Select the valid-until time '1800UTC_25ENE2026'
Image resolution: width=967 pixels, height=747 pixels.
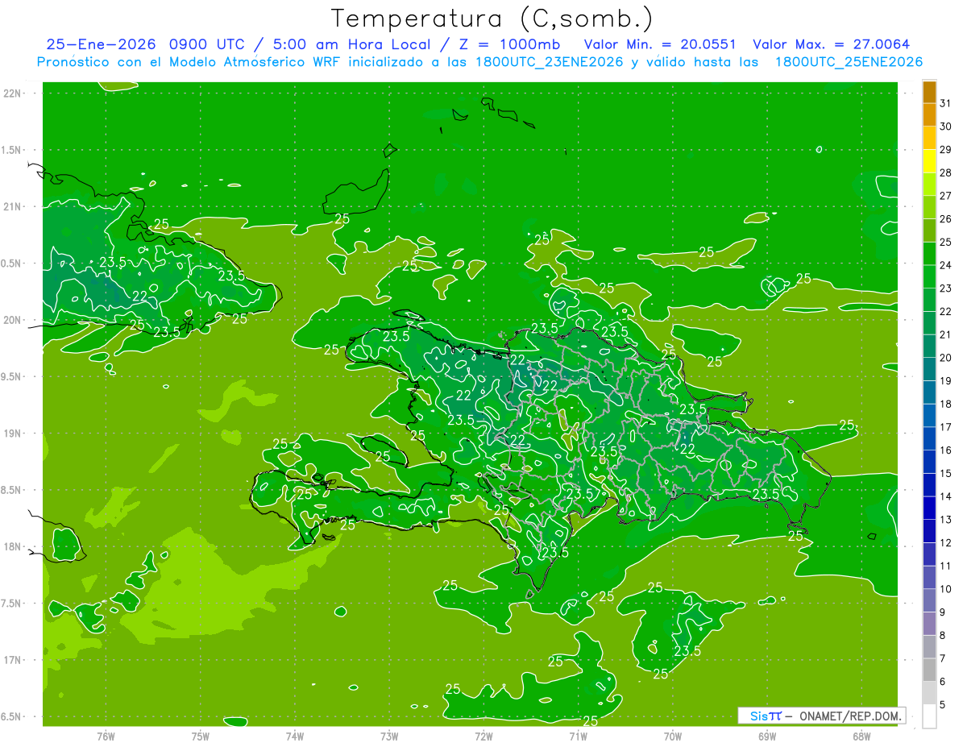tap(849, 62)
